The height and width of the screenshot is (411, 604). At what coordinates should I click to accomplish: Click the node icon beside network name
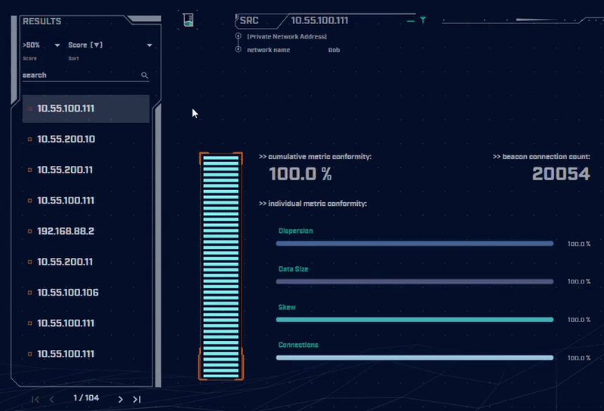click(238, 49)
